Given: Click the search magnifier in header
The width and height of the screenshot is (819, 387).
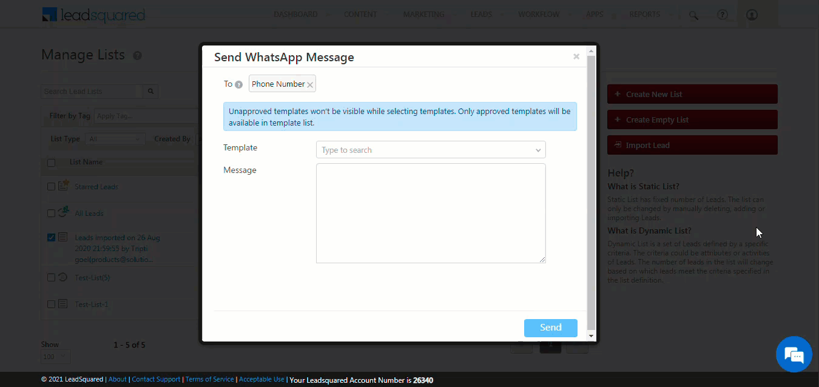Looking at the screenshot, I should coord(693,15).
